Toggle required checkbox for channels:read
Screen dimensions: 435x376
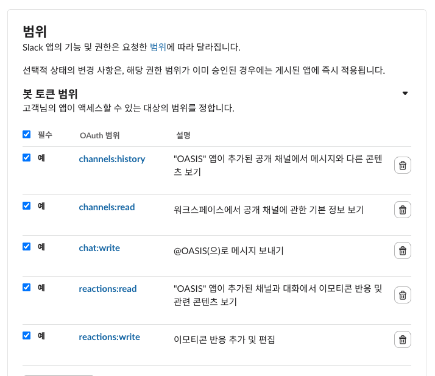pos(27,206)
